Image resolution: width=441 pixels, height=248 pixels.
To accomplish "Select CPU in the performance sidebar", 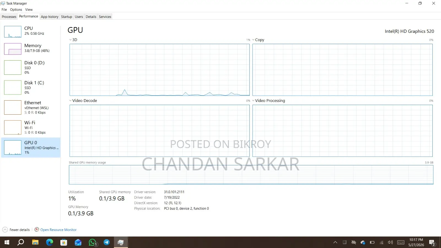I will tap(31, 32).
